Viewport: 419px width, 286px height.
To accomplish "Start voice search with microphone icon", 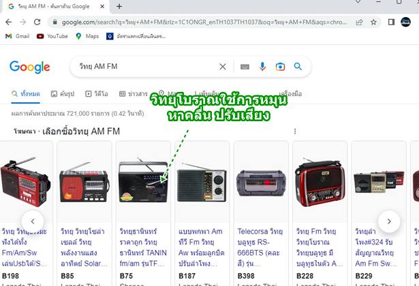I will 262,67.
